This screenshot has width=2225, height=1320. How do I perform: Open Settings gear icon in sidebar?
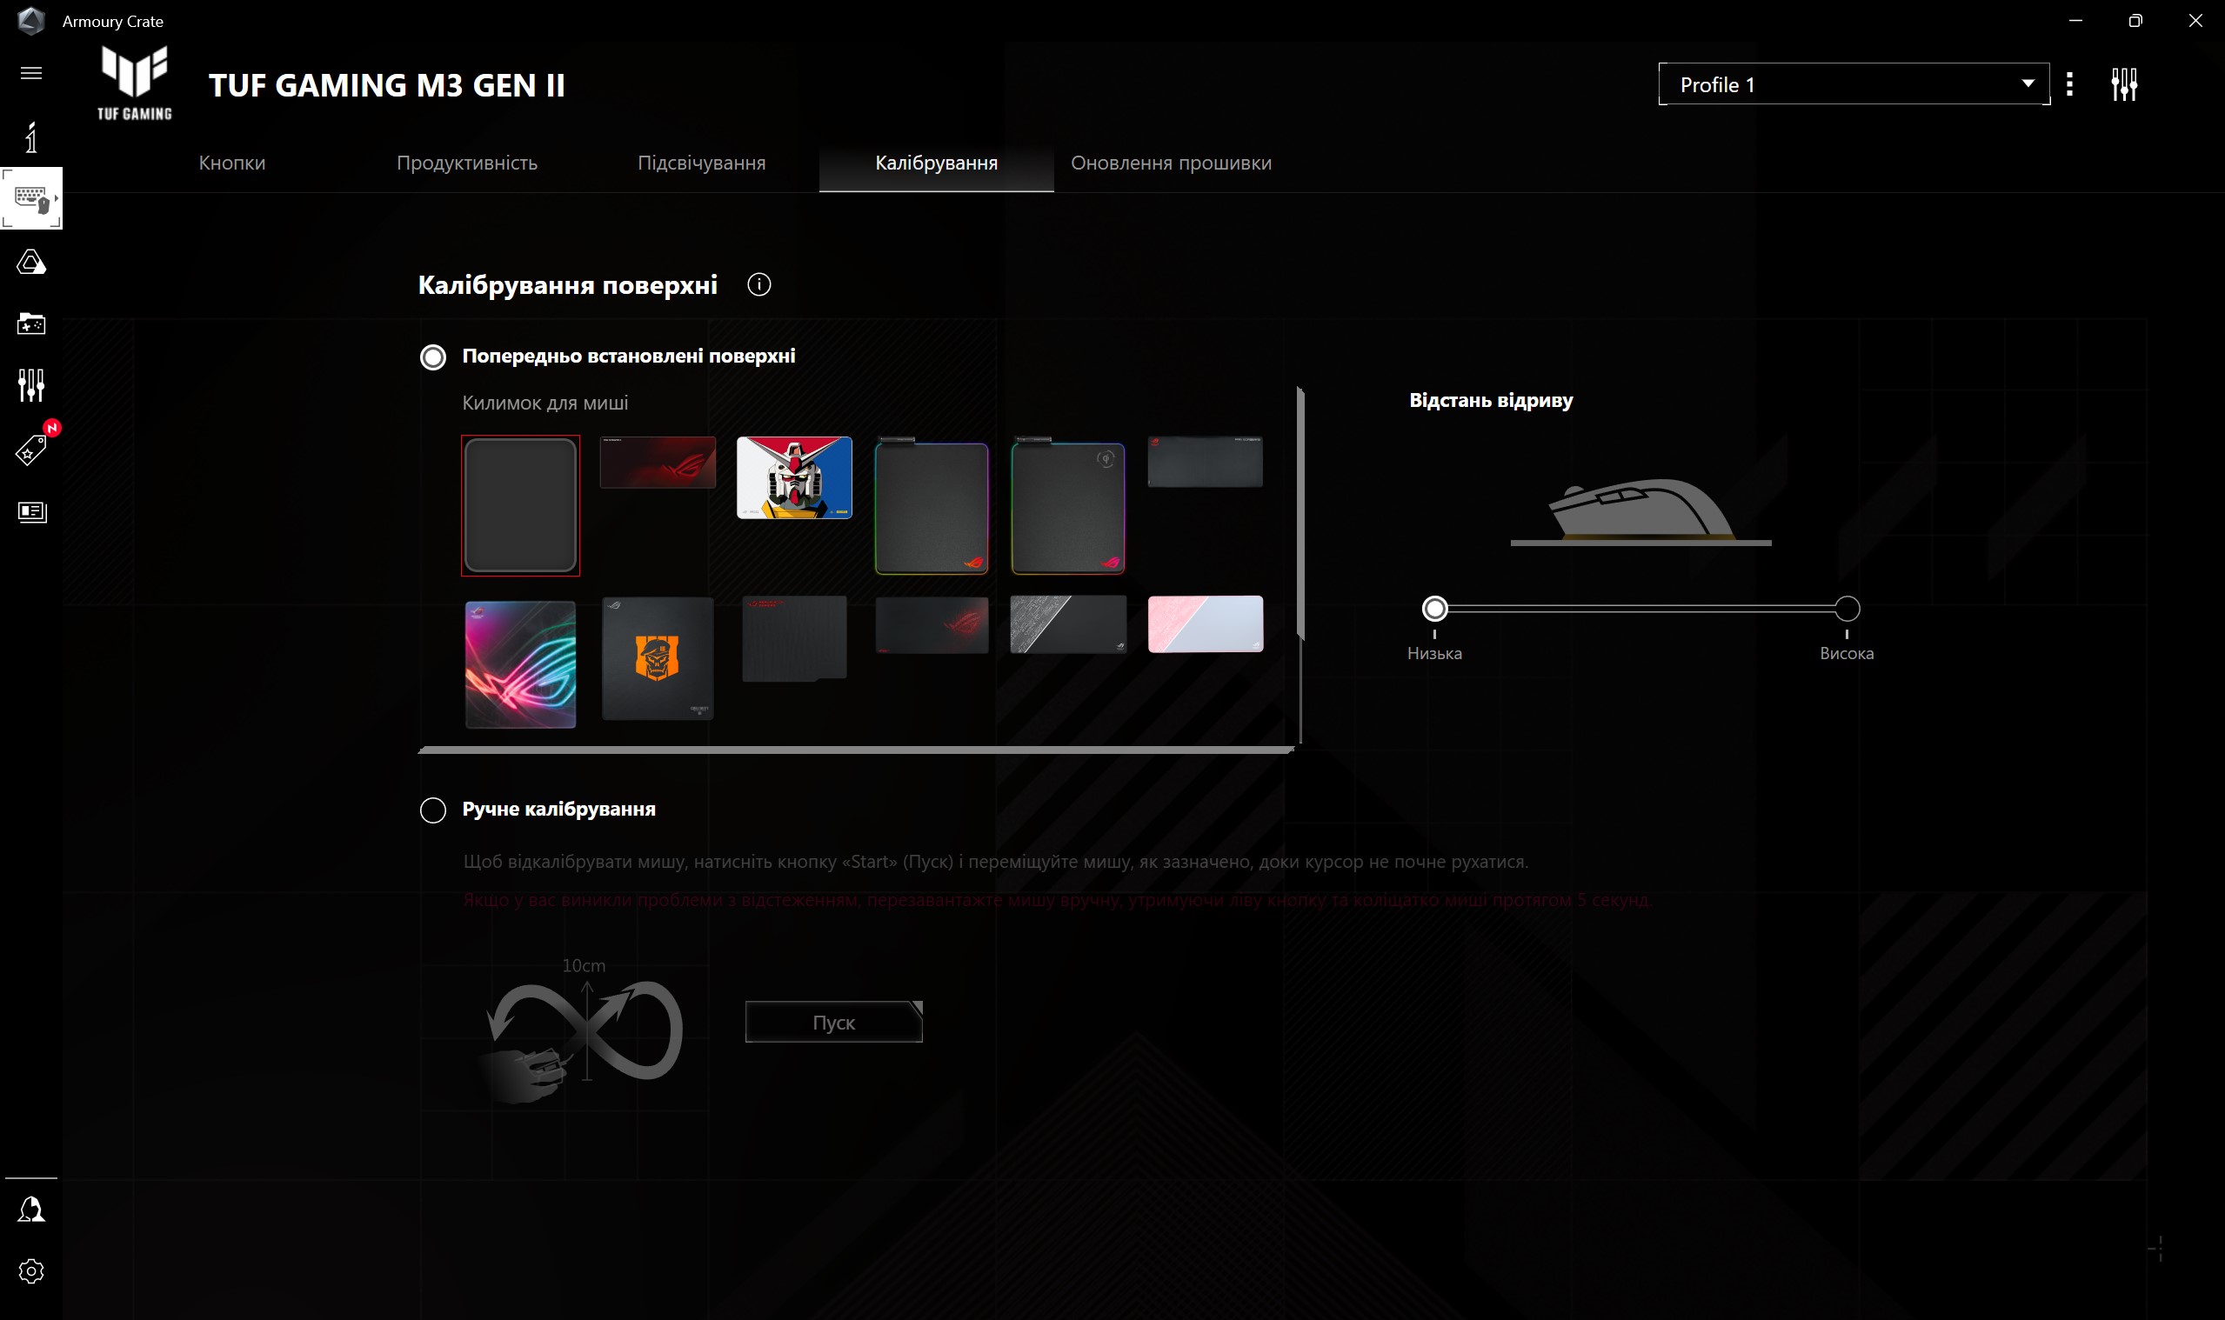(x=31, y=1271)
